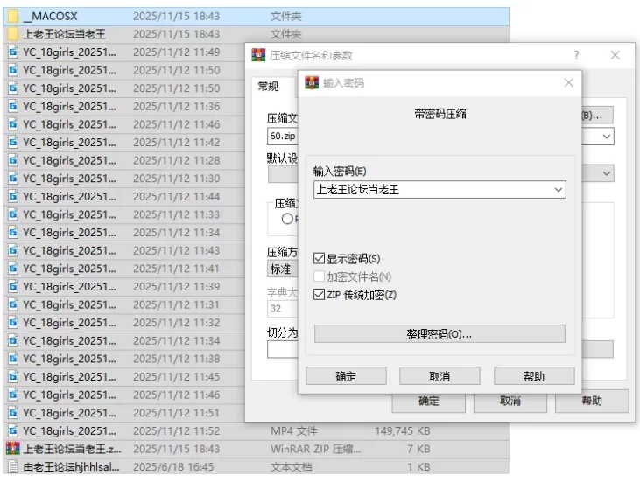640x483 pixels.
Task: Click the file name 上老王论坛当老王.z...
Action: tap(73, 449)
